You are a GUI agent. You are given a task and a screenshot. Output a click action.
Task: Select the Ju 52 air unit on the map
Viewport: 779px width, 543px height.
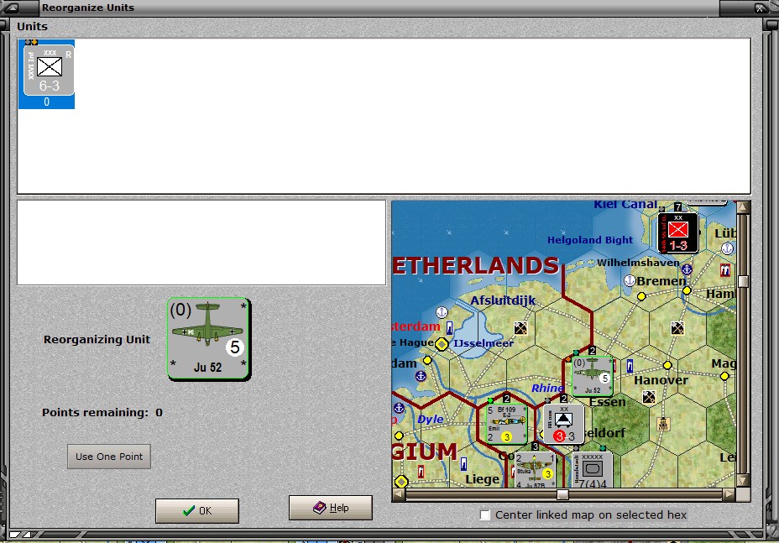click(x=592, y=376)
